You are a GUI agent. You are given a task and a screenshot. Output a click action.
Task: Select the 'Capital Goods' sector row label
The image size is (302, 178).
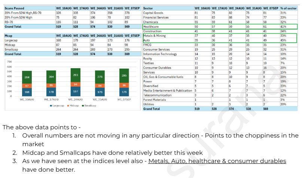click(153, 13)
